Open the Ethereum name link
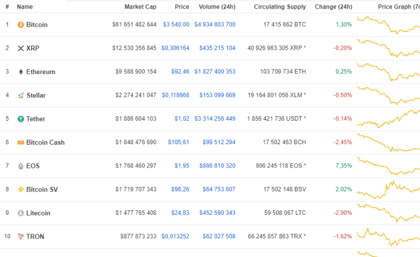Image resolution: width=420 pixels, height=257 pixels. (41, 72)
